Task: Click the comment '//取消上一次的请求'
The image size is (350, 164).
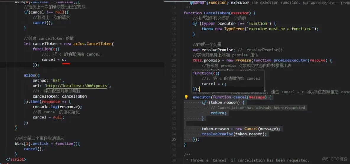Action: (51, 17)
